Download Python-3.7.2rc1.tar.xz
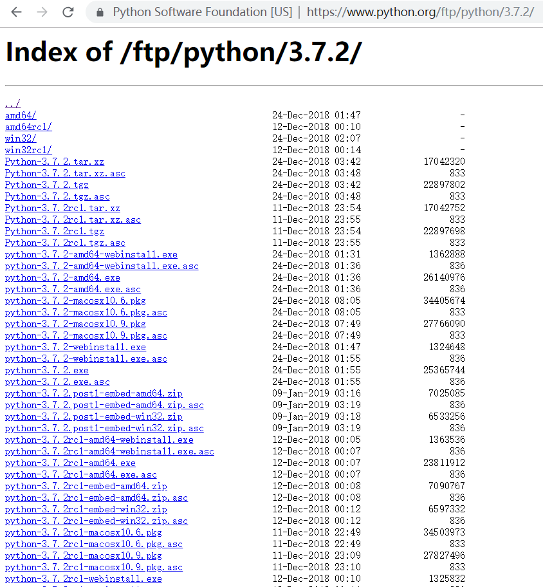The width and height of the screenshot is (543, 587). coord(62,208)
